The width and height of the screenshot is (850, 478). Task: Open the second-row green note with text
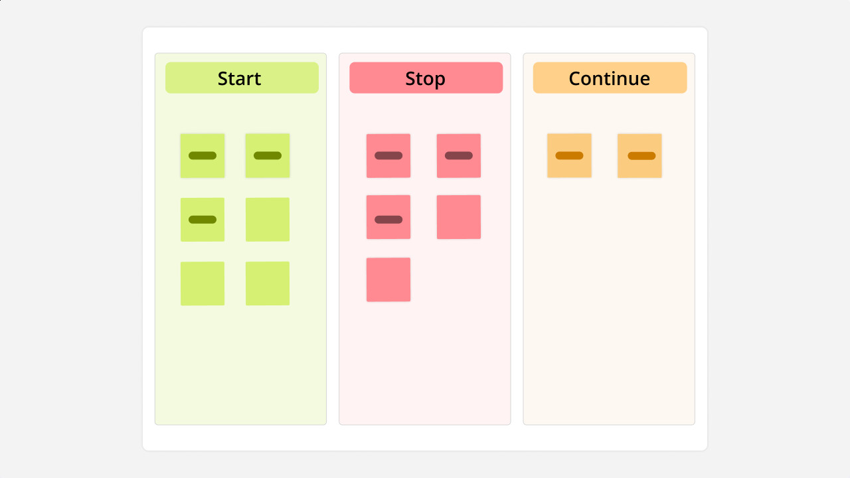tap(202, 218)
